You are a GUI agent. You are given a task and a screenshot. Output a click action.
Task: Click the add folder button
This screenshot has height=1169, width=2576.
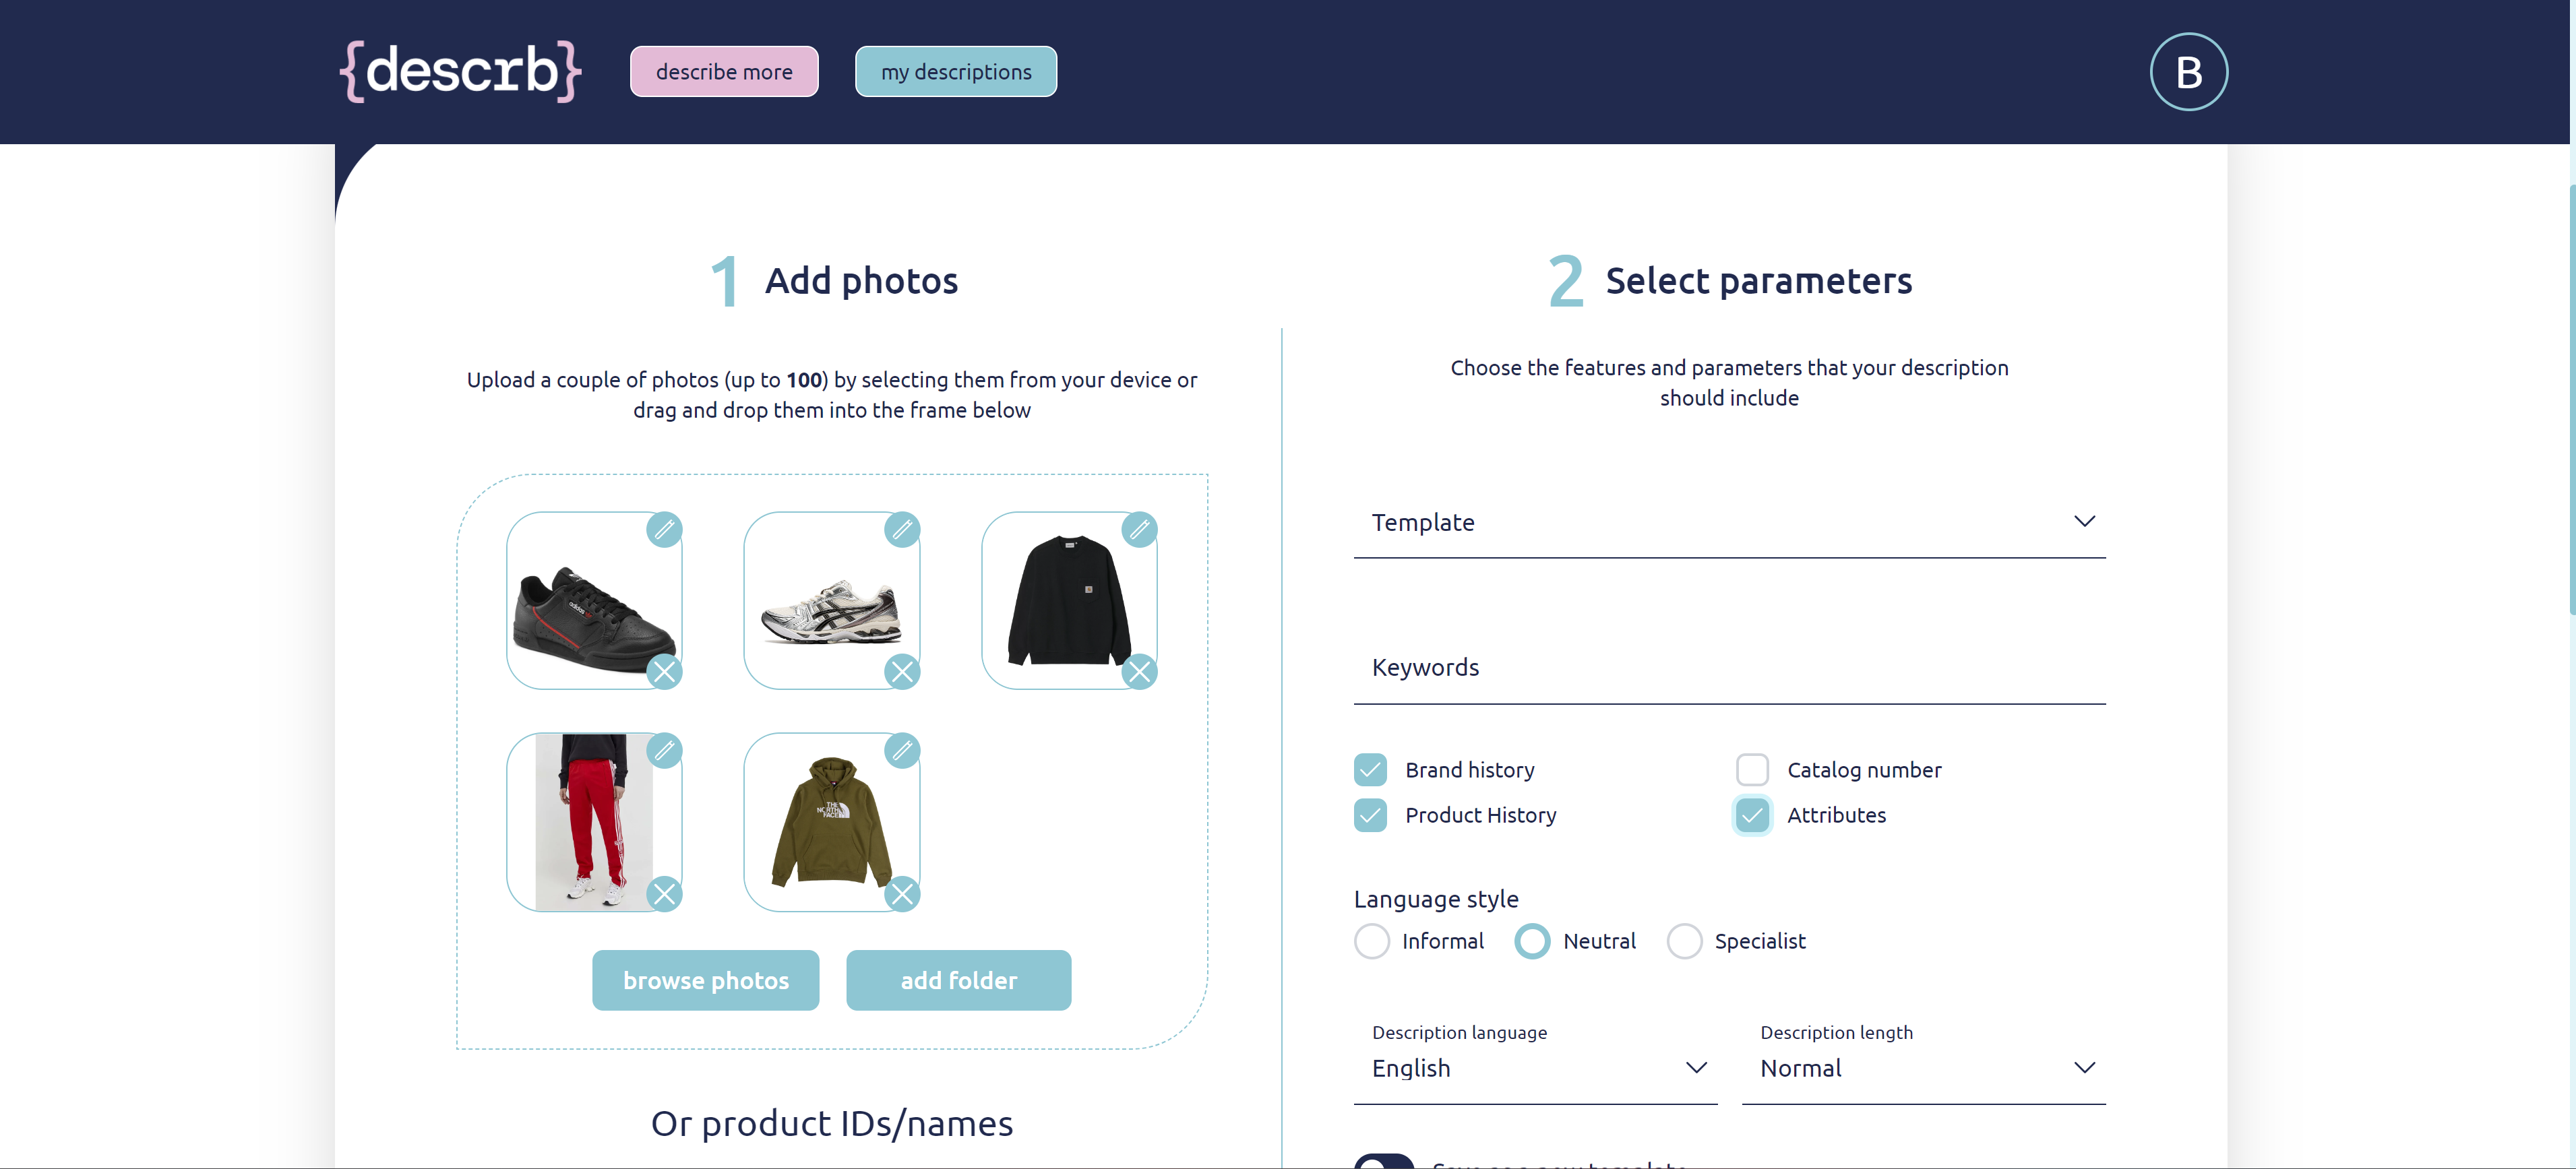pyautogui.click(x=958, y=980)
